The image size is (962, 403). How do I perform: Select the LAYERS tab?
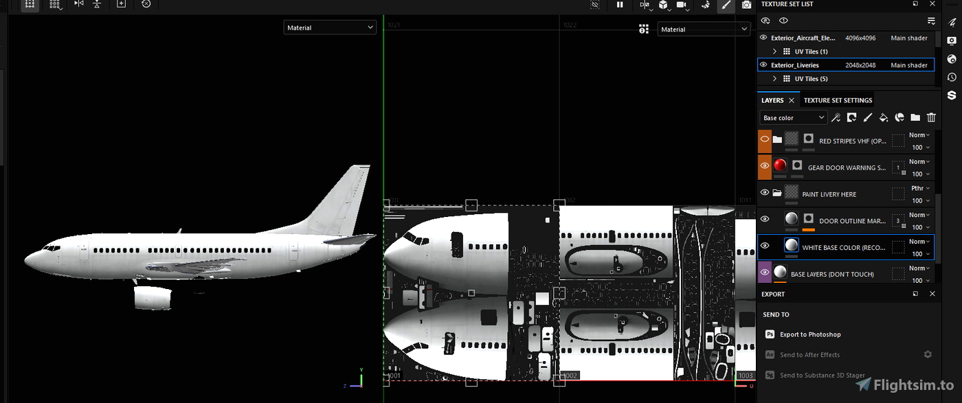click(773, 100)
